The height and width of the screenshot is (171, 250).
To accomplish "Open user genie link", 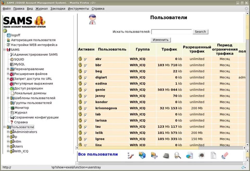I will click(100, 90).
